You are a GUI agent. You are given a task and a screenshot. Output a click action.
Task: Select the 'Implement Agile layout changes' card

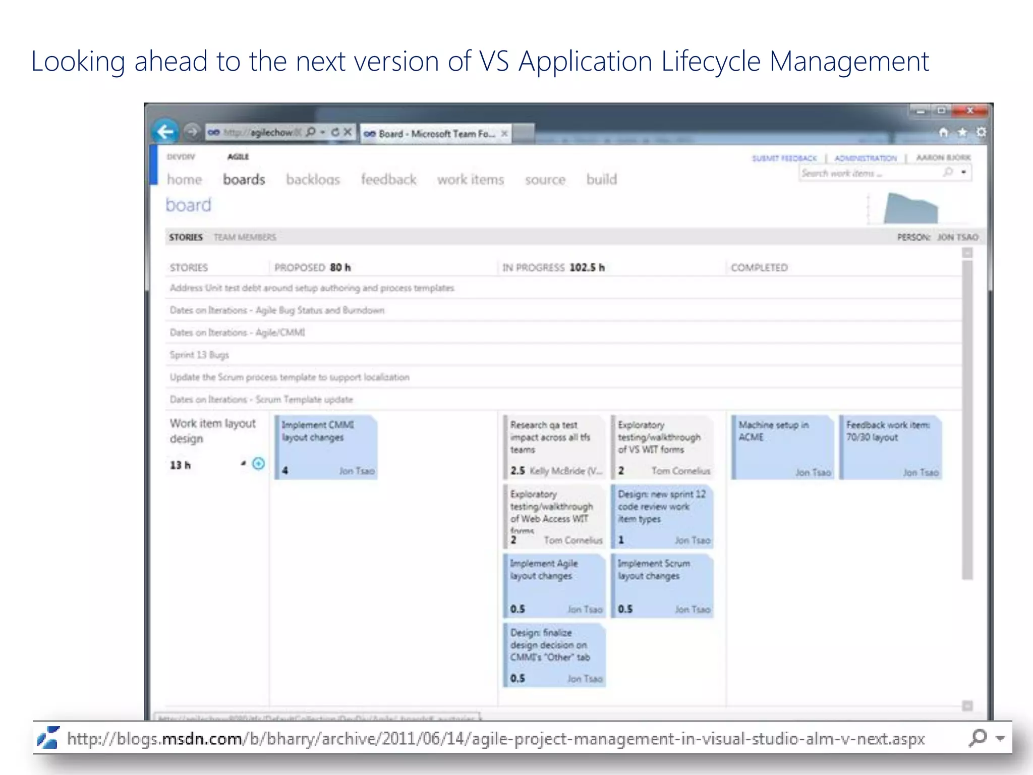(554, 586)
